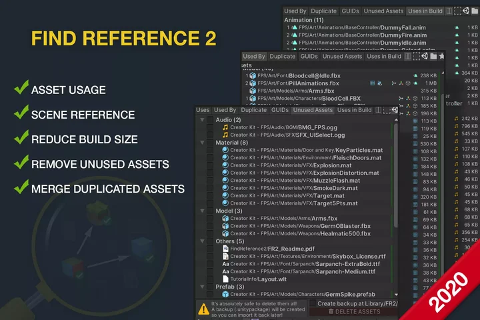Click the music note icon beside BMG_FPS.ogg
This screenshot has width=480, height=320.
[225, 127]
